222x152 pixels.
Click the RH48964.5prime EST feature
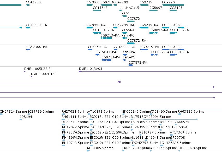[63, 140]
